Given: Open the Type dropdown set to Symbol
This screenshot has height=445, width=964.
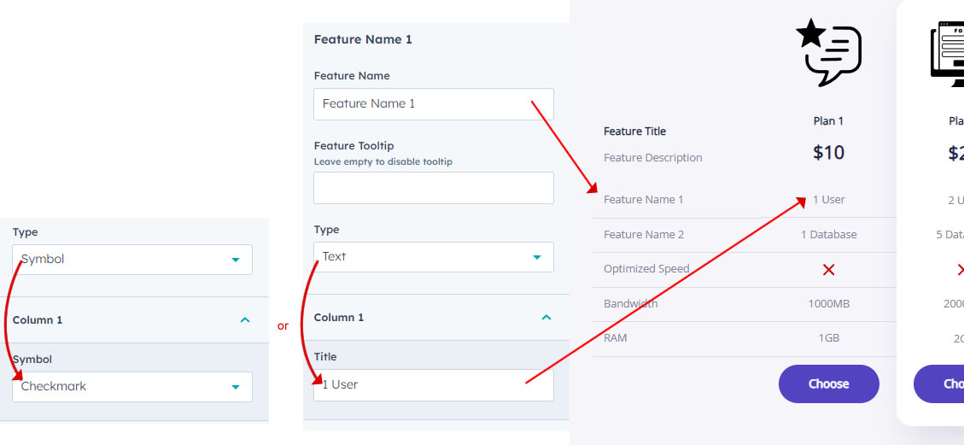Looking at the screenshot, I should tap(132, 260).
